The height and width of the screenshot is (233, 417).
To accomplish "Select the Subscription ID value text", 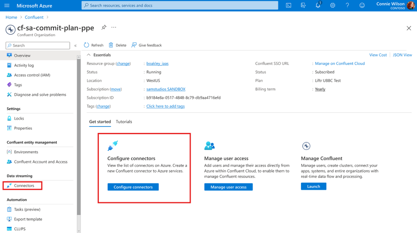I will (184, 98).
